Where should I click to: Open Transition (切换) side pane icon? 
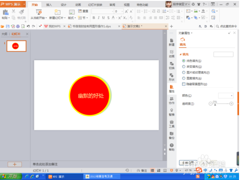tap(171, 65)
